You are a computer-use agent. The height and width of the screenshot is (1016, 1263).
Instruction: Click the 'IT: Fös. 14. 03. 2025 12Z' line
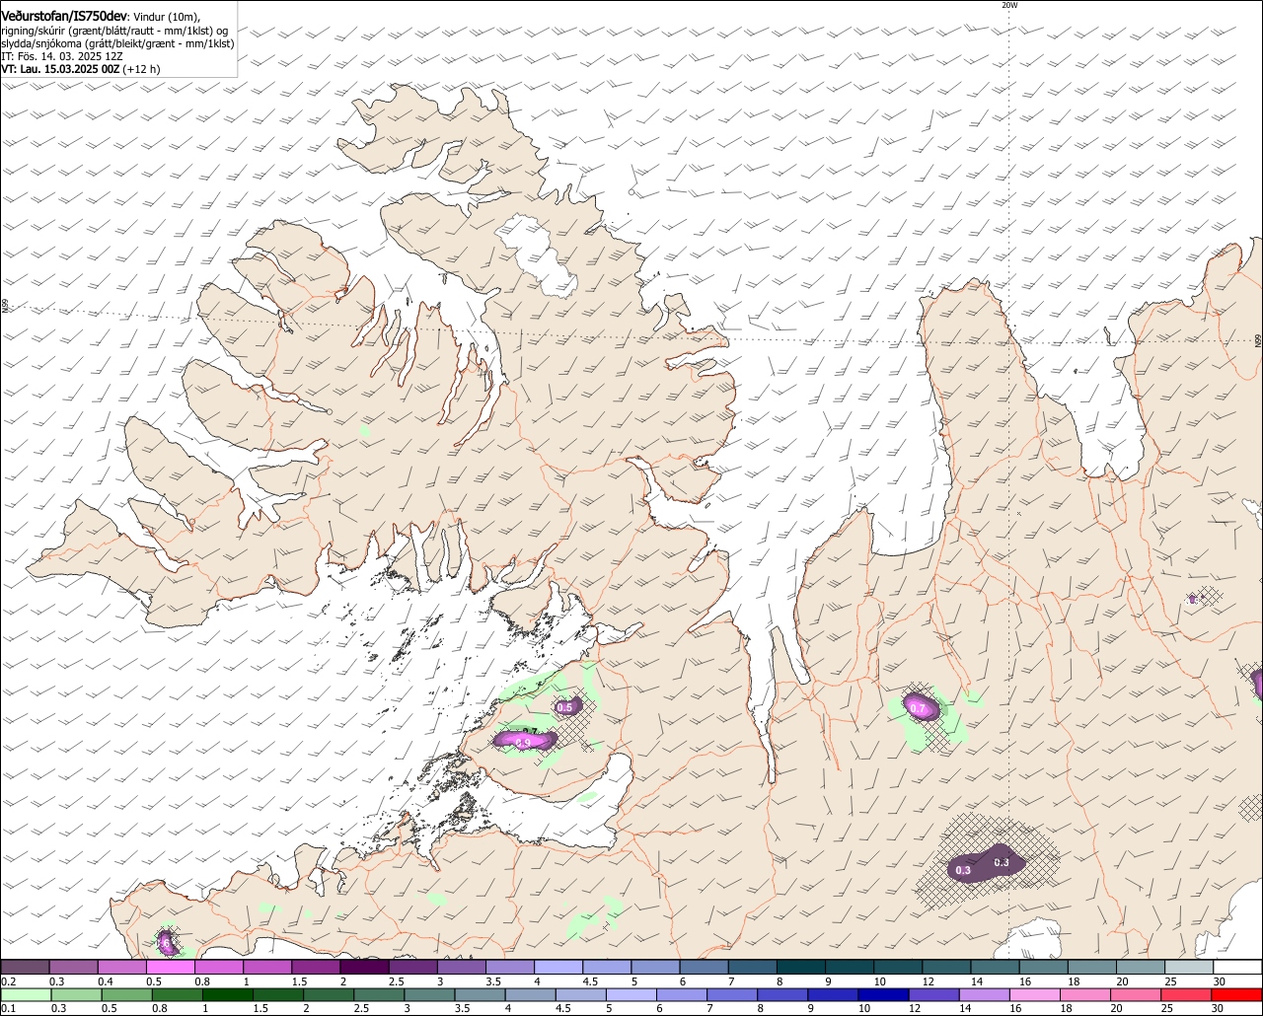[61, 56]
